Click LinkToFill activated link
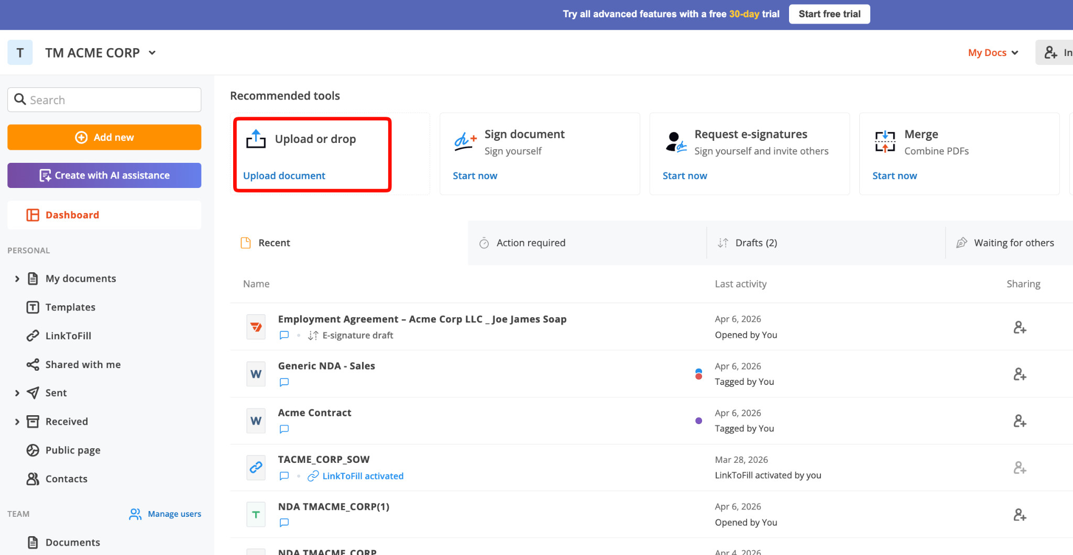 pos(363,476)
